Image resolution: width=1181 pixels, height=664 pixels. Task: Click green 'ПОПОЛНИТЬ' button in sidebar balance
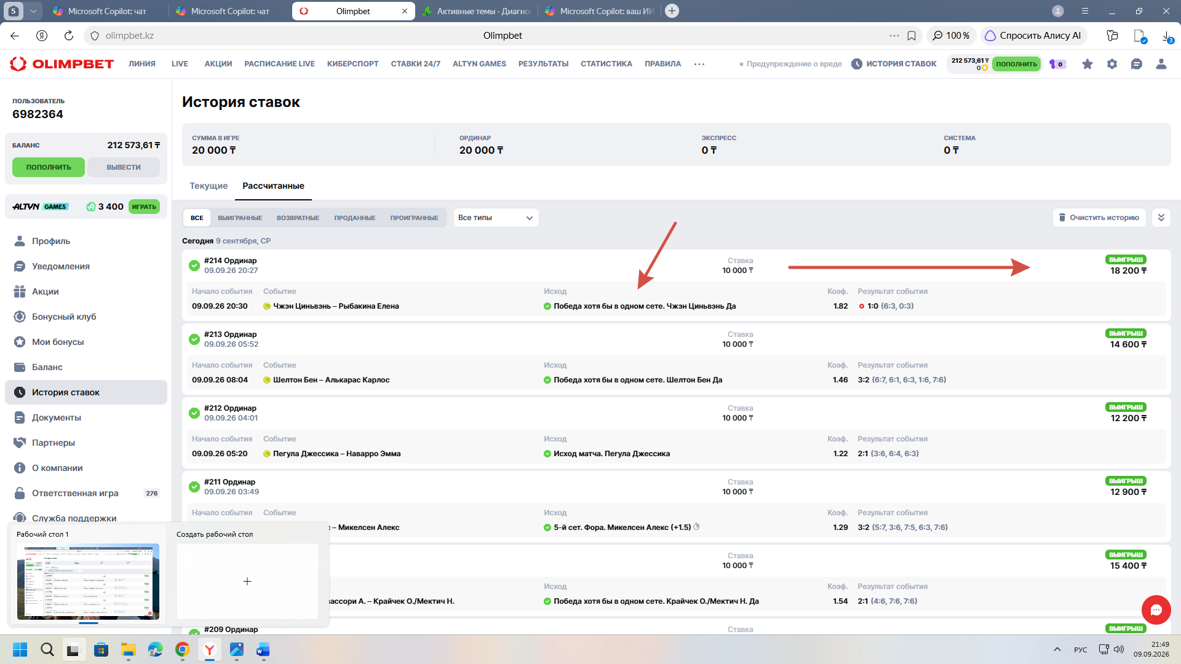49,167
